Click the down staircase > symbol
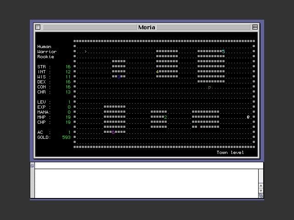This screenshot has height=220, width=294. (85, 51)
